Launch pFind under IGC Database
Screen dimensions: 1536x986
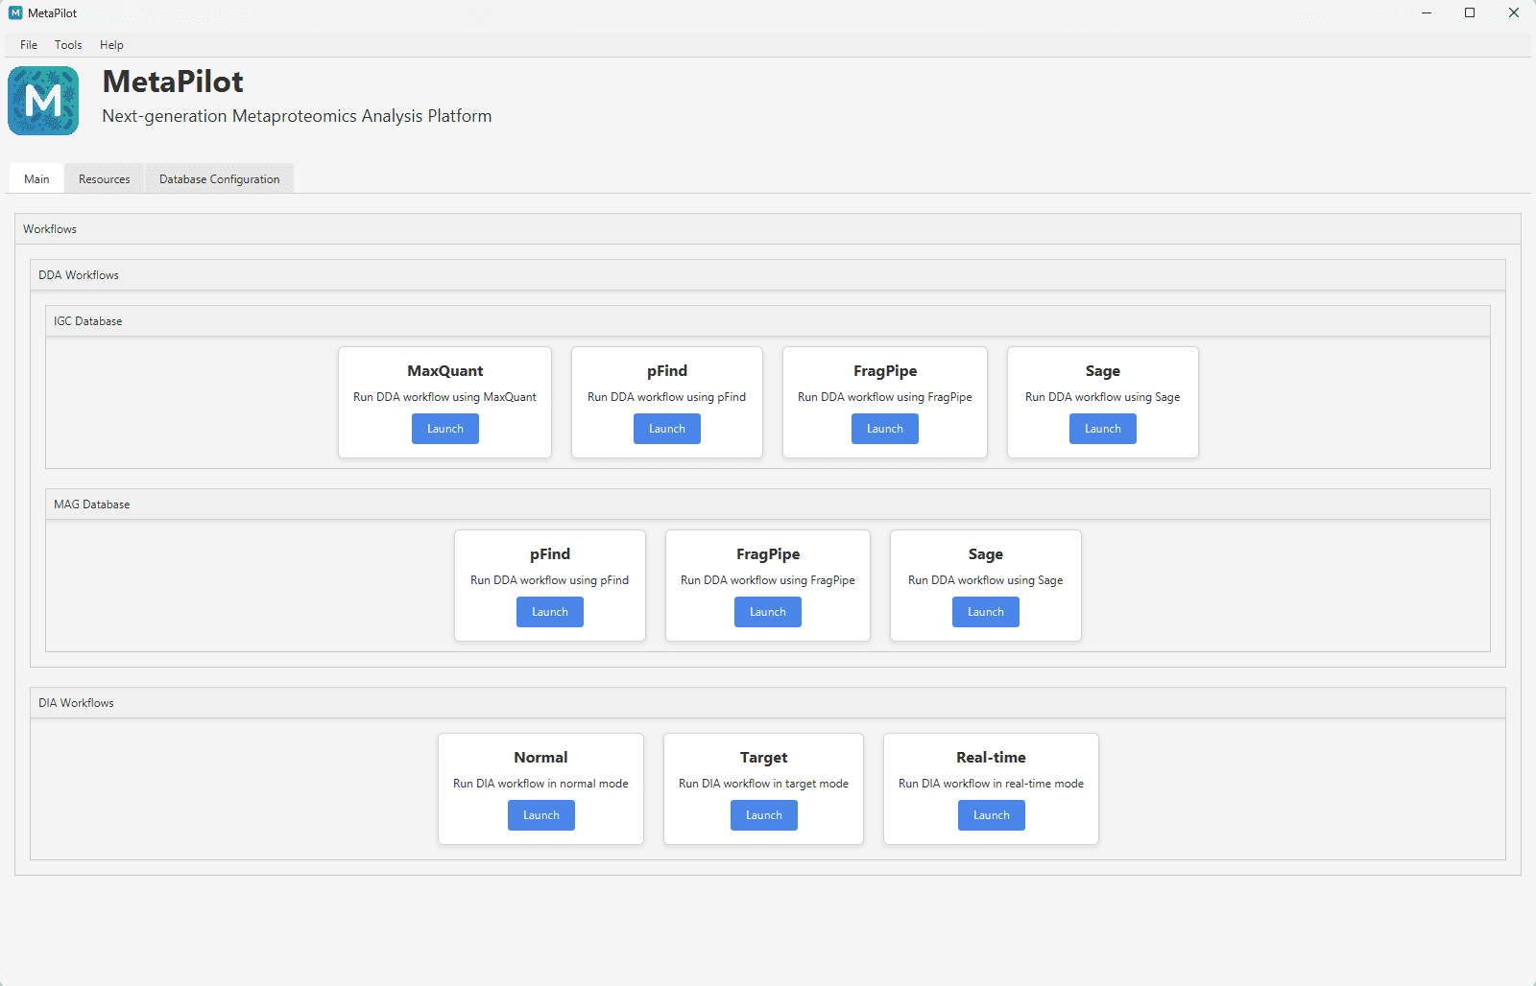[x=666, y=429]
